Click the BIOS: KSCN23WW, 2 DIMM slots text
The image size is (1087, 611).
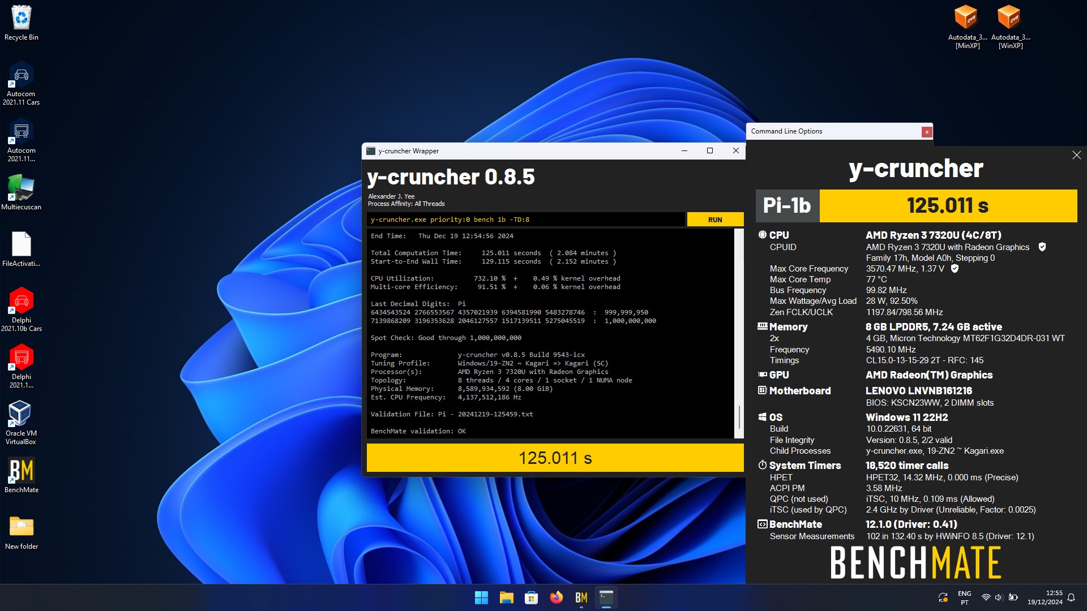click(930, 403)
